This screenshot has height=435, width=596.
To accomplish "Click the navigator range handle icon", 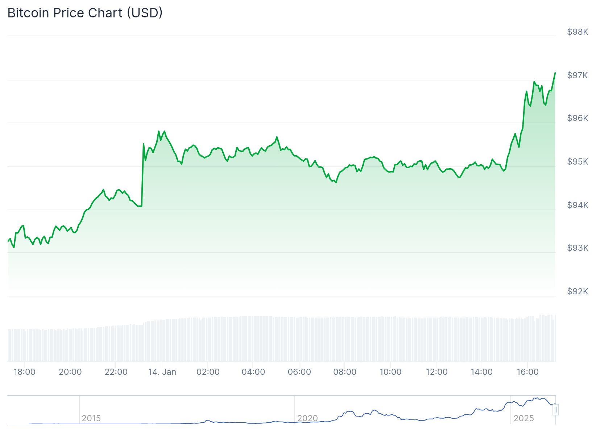I will pos(556,410).
